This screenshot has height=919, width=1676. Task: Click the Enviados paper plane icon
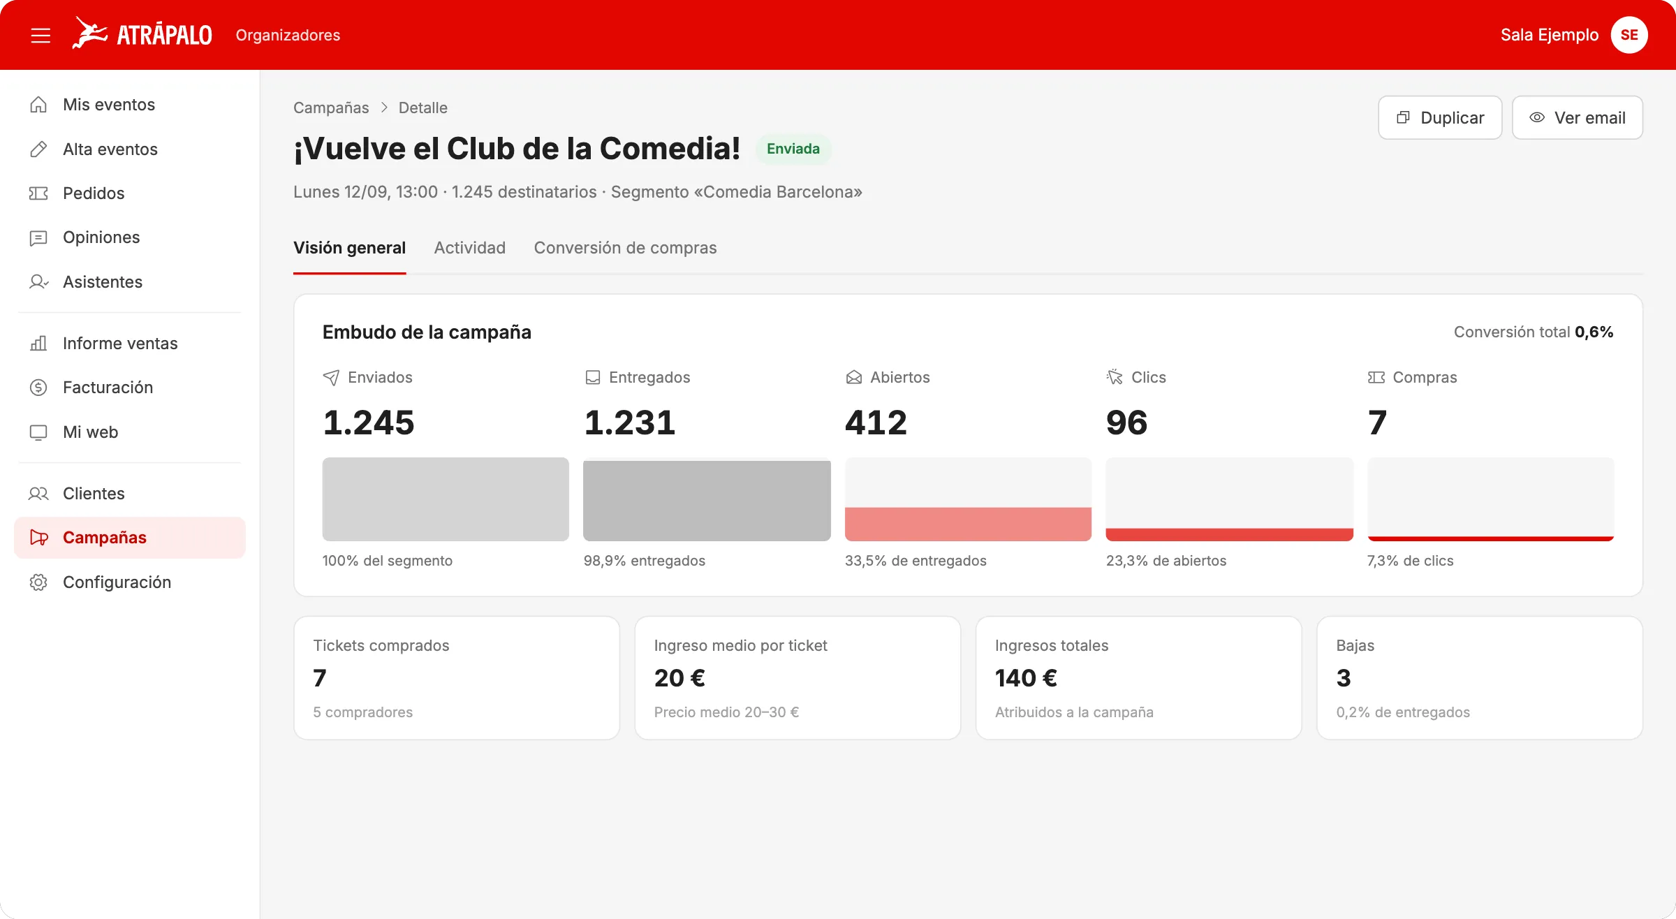click(x=331, y=378)
